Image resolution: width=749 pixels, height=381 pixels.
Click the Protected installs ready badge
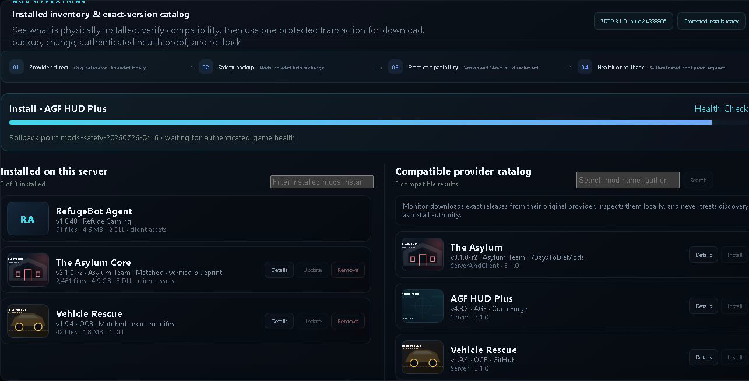pyautogui.click(x=711, y=21)
